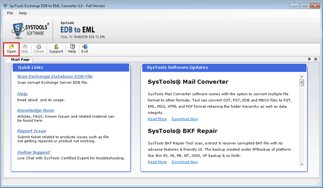Open the Knowledge Base quick link

tap(36, 110)
